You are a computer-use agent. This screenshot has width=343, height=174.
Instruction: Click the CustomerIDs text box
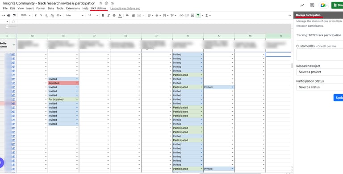(x=320, y=54)
